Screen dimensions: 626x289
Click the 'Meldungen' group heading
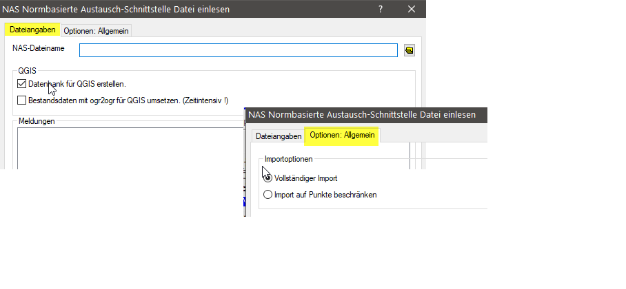click(37, 121)
